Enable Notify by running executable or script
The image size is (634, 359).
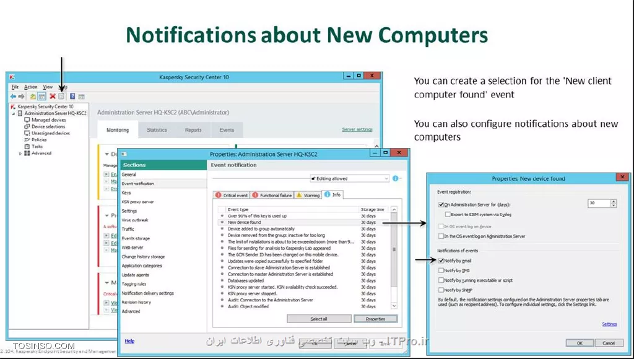tap(441, 280)
